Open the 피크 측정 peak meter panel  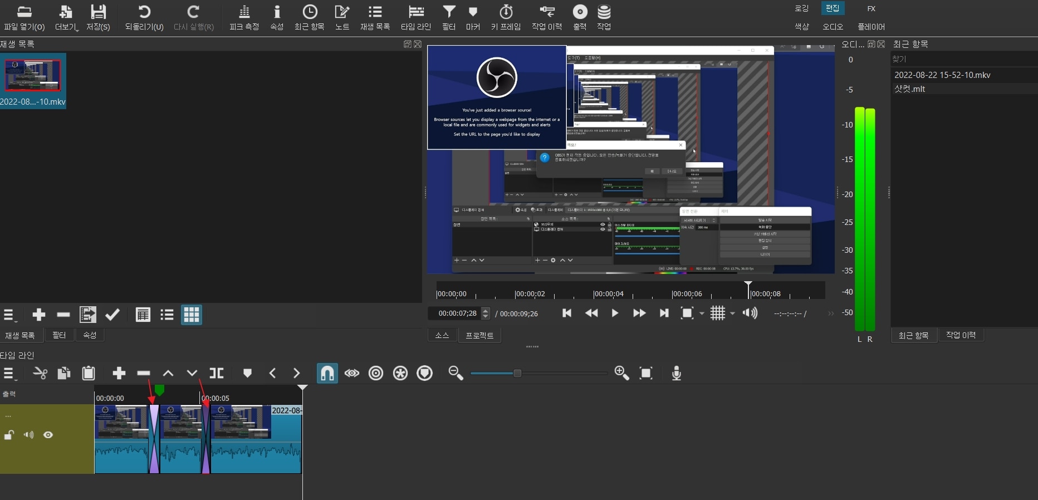point(244,18)
